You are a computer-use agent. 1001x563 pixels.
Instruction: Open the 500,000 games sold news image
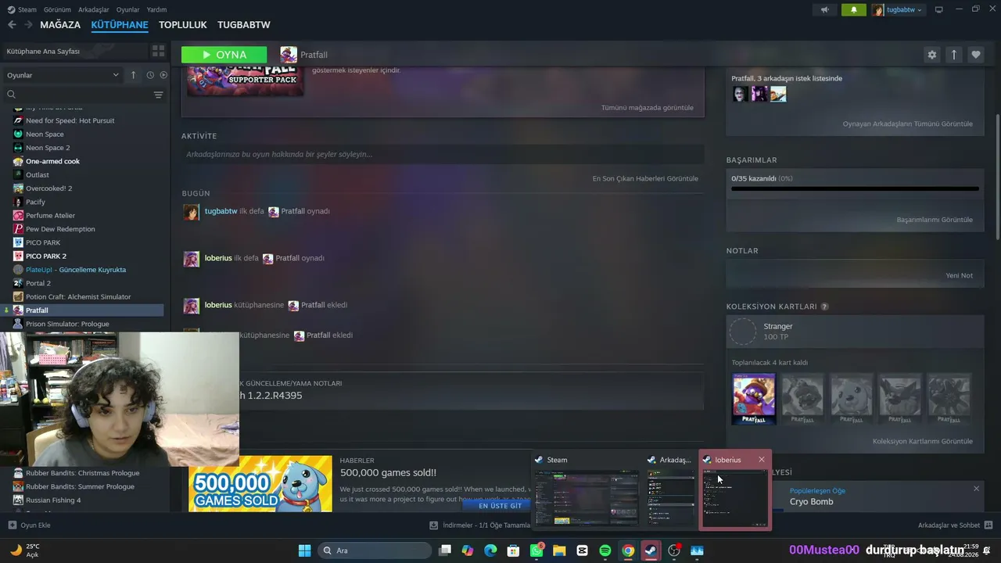260,484
